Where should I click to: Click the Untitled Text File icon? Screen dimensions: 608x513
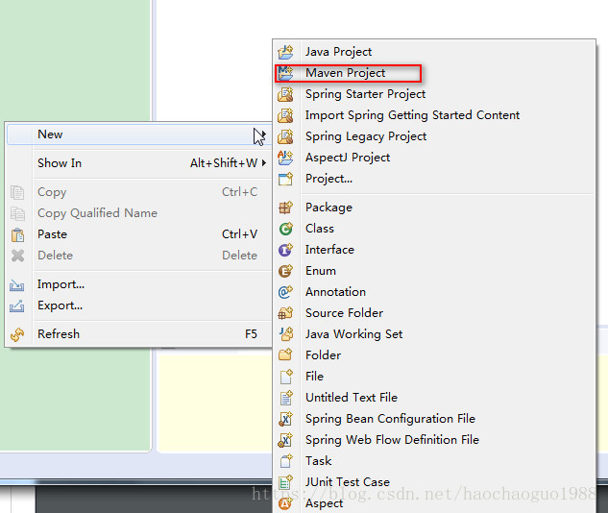tap(286, 398)
